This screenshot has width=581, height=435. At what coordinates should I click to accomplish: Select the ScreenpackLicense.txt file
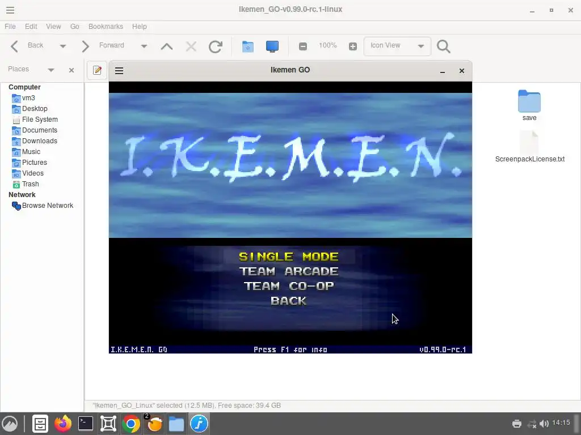point(530,147)
